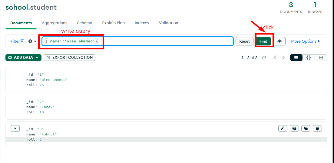Image resolution: width=334 pixels, height=163 pixels.
Task: Click the Find button
Action: tap(263, 41)
